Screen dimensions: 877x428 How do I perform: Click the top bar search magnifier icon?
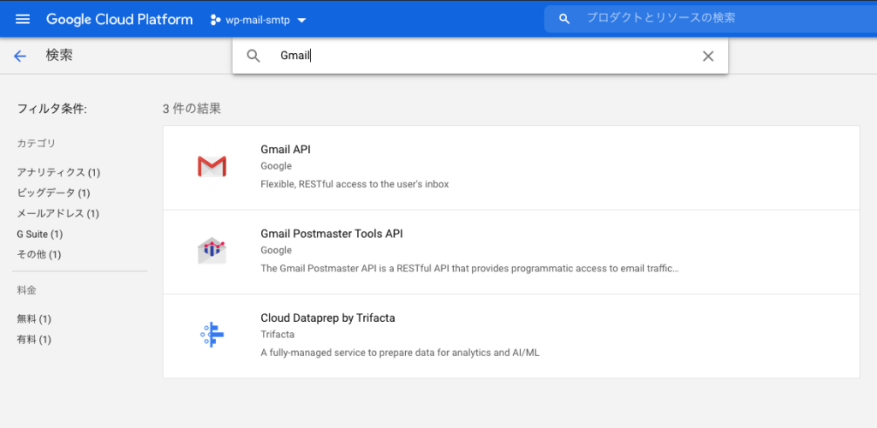pos(564,19)
